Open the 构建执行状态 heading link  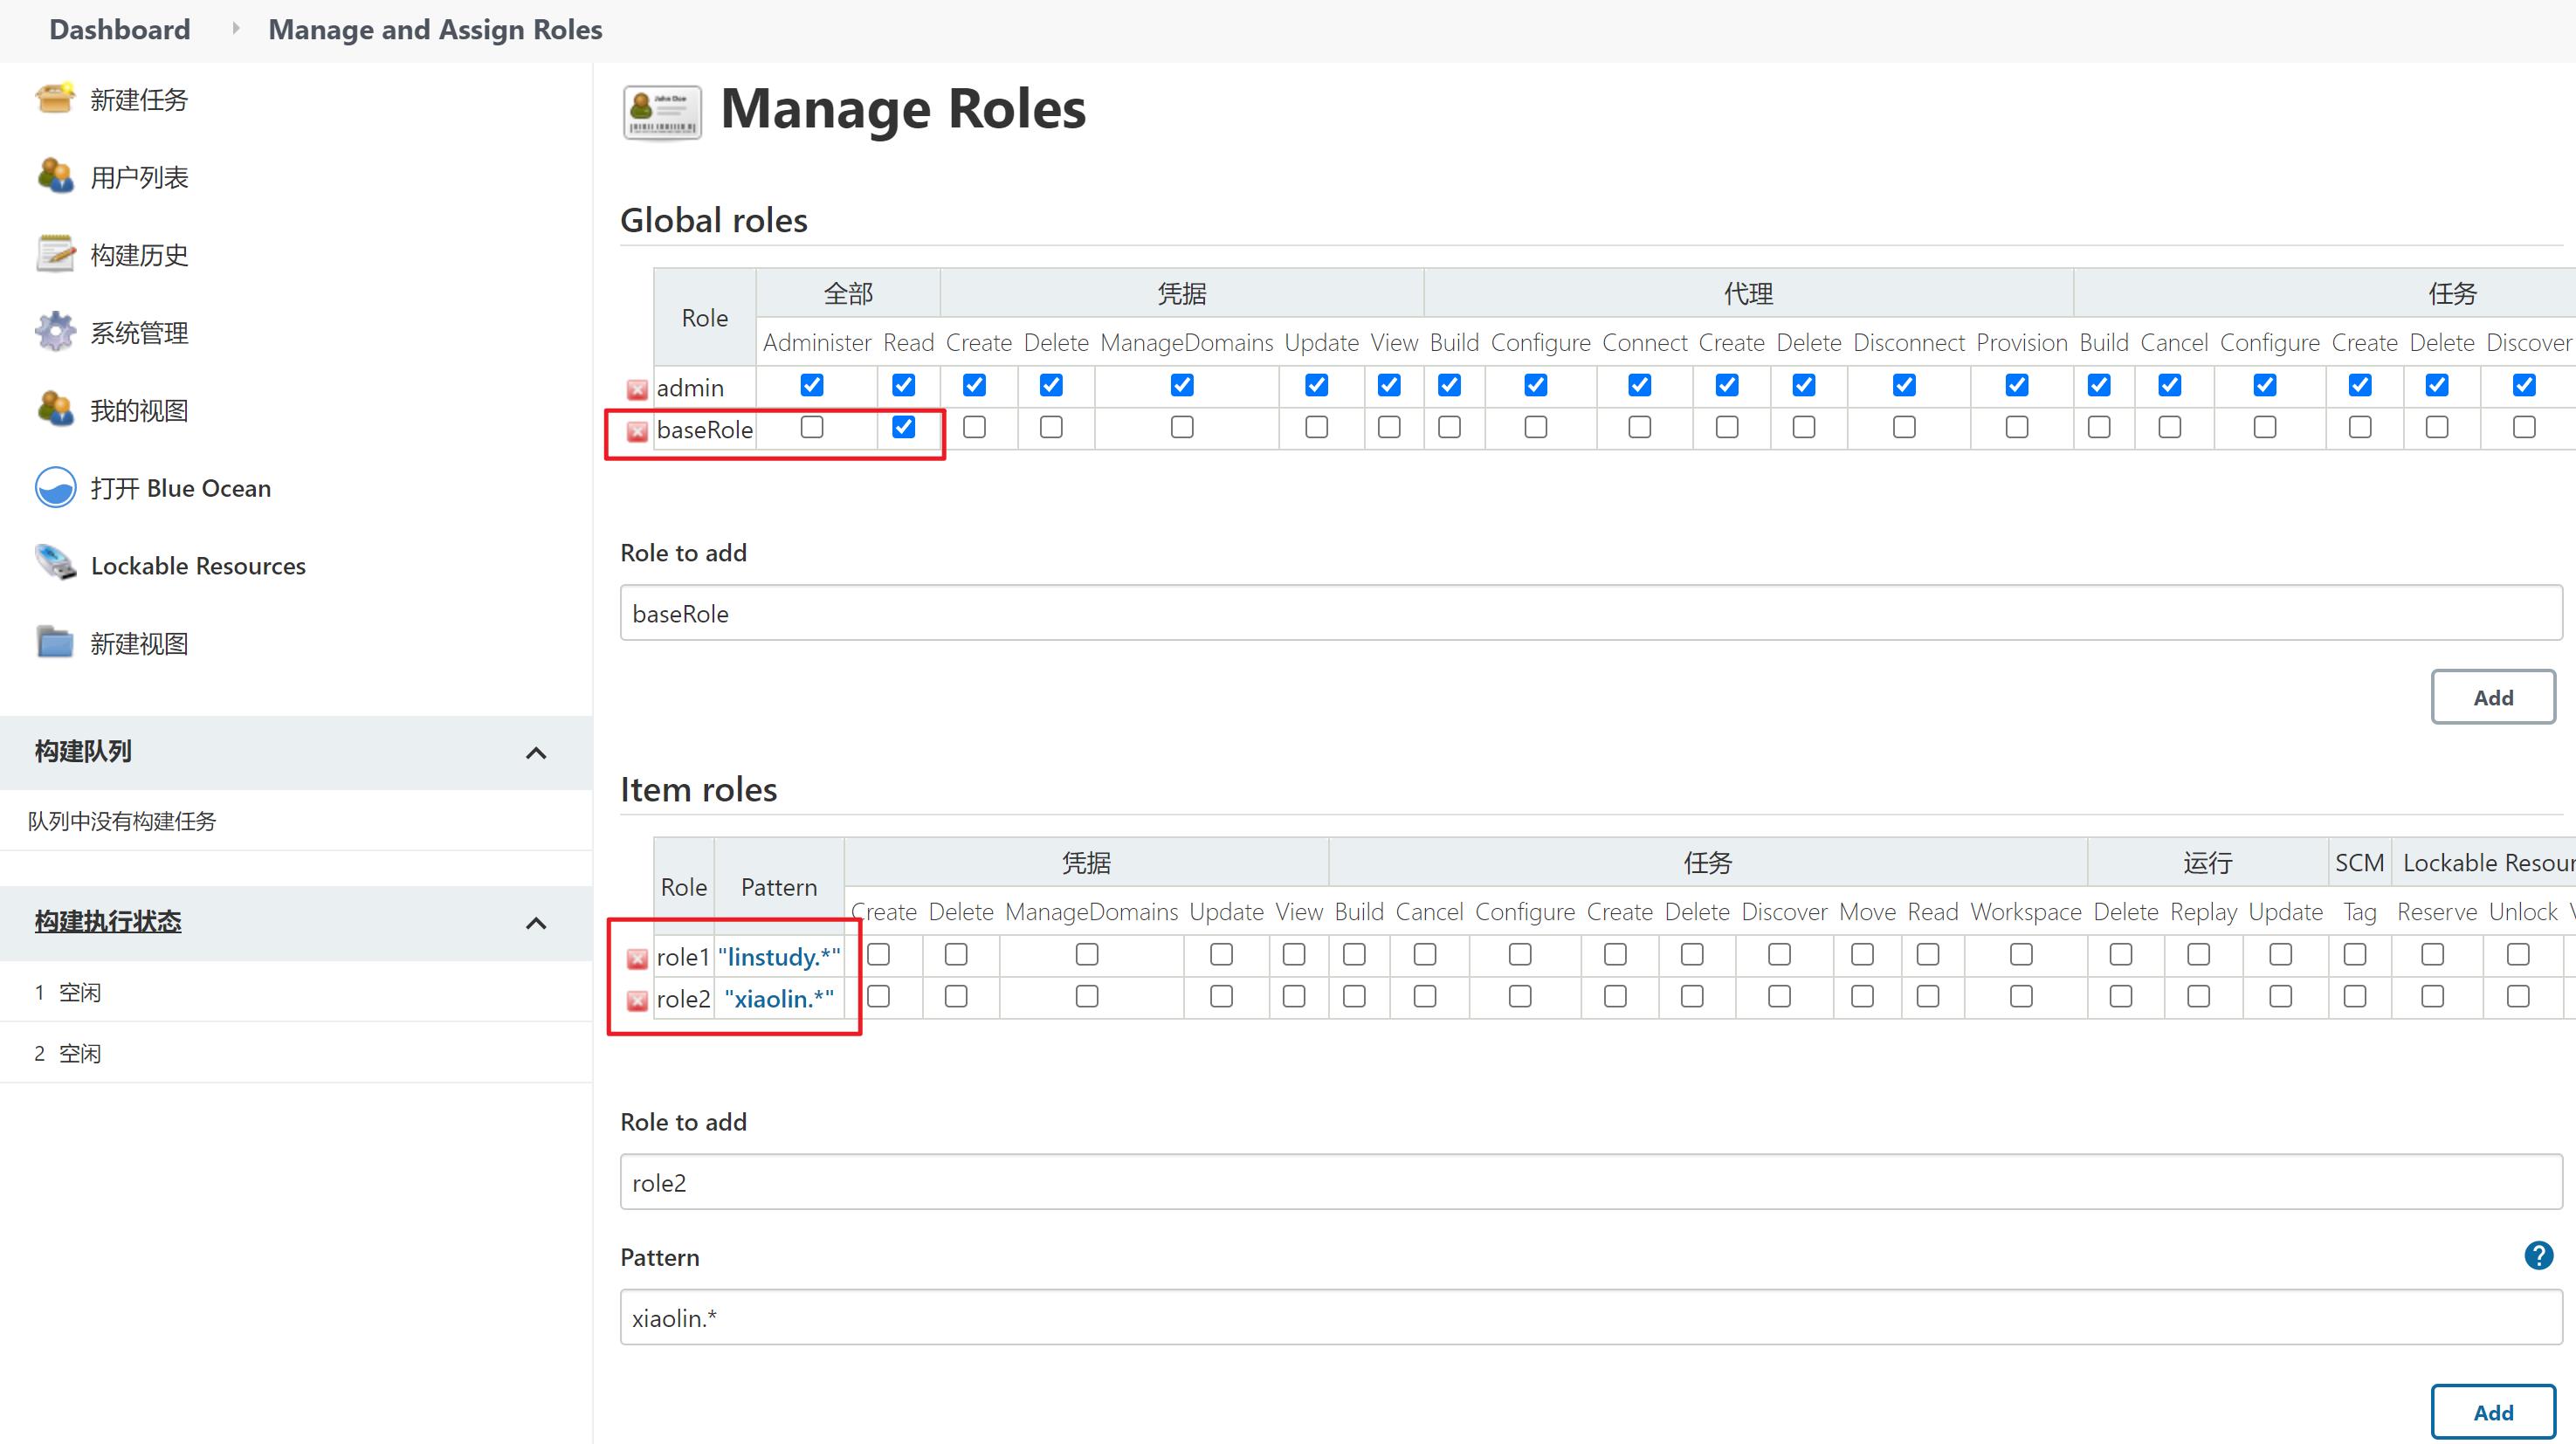coord(108,921)
